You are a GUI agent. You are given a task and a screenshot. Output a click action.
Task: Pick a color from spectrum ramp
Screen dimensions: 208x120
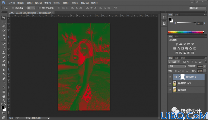click(x=186, y=32)
